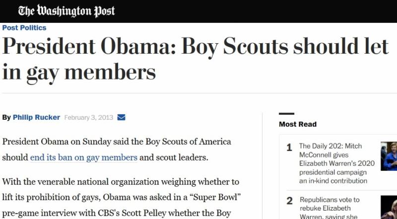Open author Philip Rucker's profile link
The height and width of the screenshot is (219, 397).
pos(36,117)
